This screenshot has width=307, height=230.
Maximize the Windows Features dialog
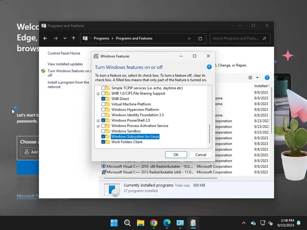point(194,56)
